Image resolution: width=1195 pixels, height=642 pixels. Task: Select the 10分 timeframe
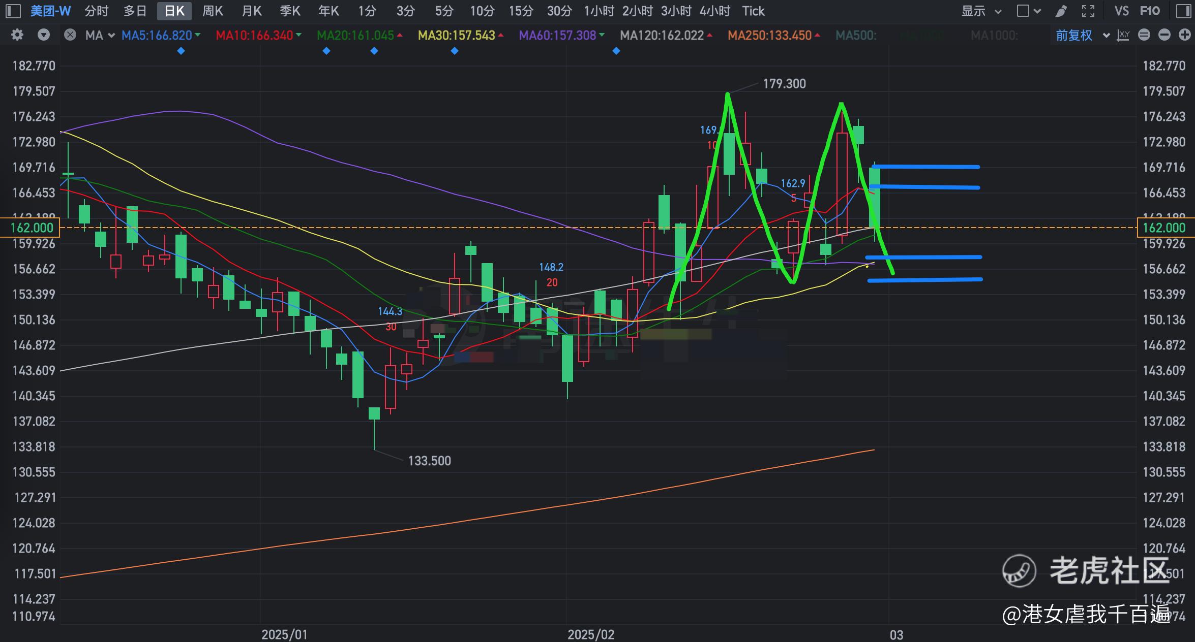click(482, 11)
